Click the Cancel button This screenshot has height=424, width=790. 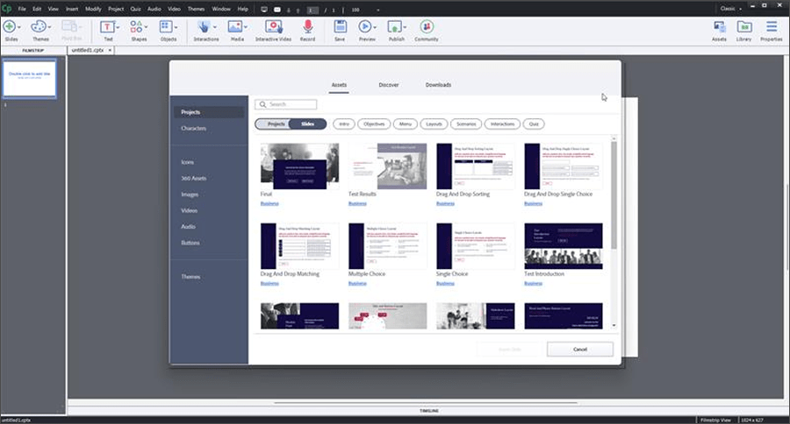pos(580,349)
